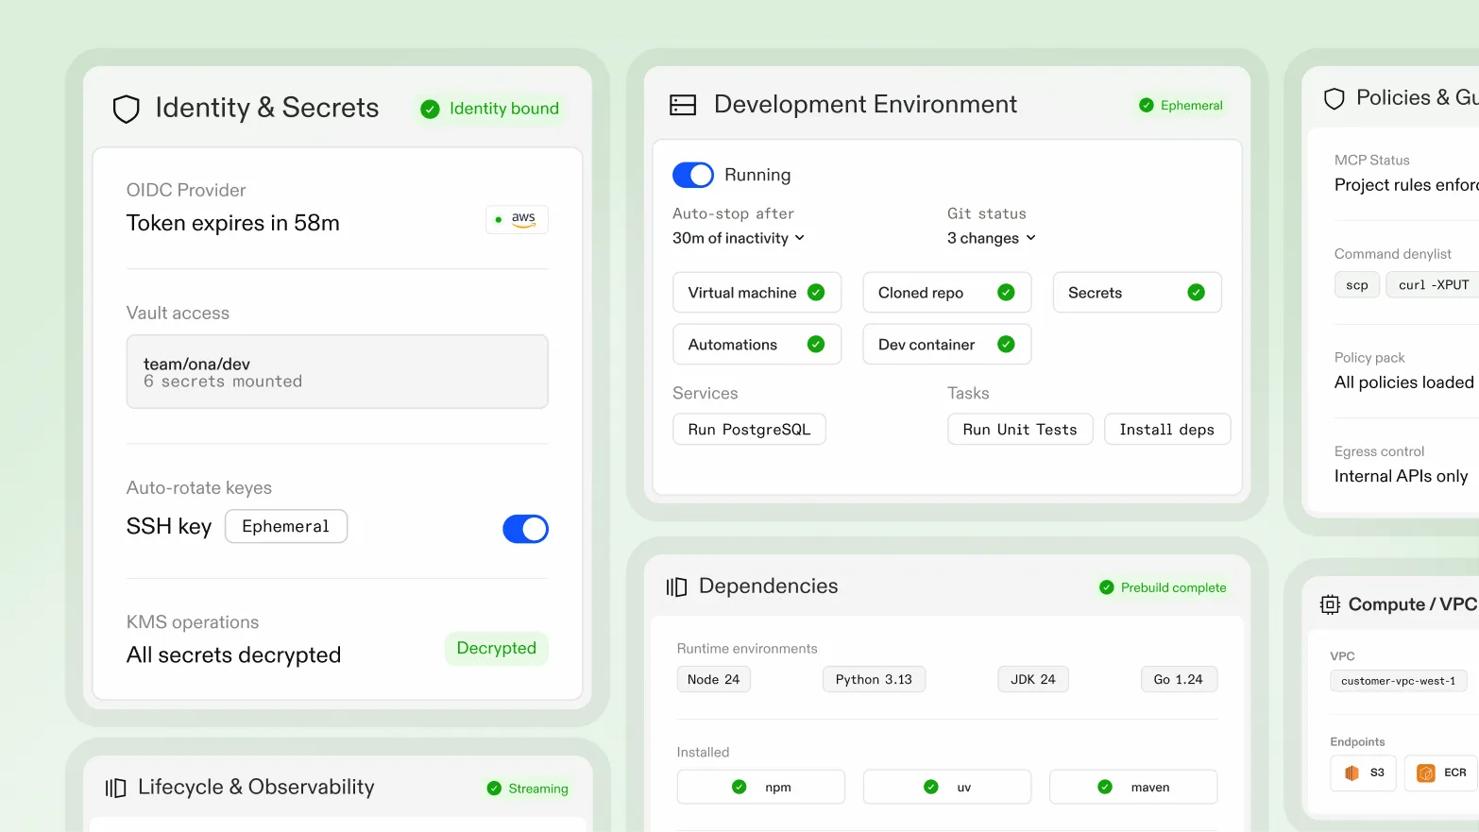The height and width of the screenshot is (832, 1479).
Task: Click the JDK 24 runtime tag
Action: point(1033,680)
